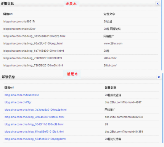Click 28tui.com/ in the rw6h.html row
164x147 pixels.
110,65
